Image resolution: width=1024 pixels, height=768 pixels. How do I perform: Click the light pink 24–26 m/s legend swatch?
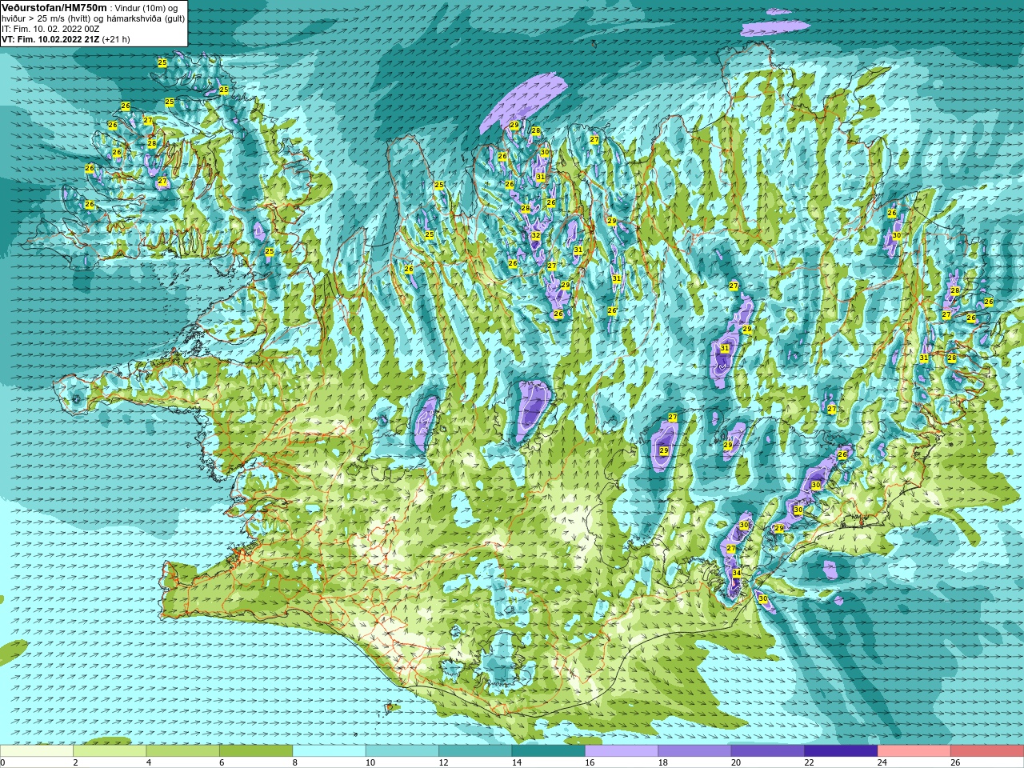click(x=914, y=751)
